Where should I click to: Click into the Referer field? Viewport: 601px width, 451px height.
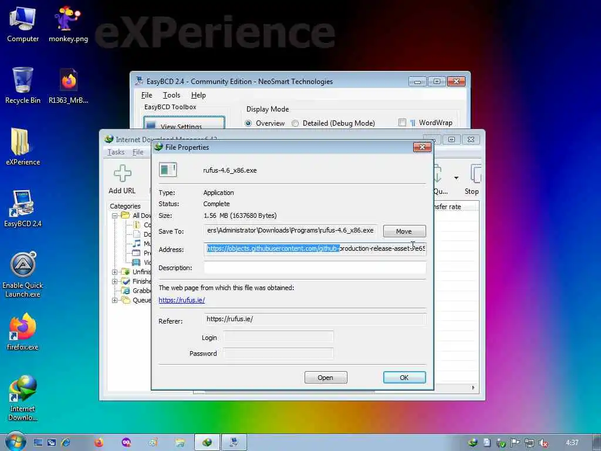(x=315, y=319)
